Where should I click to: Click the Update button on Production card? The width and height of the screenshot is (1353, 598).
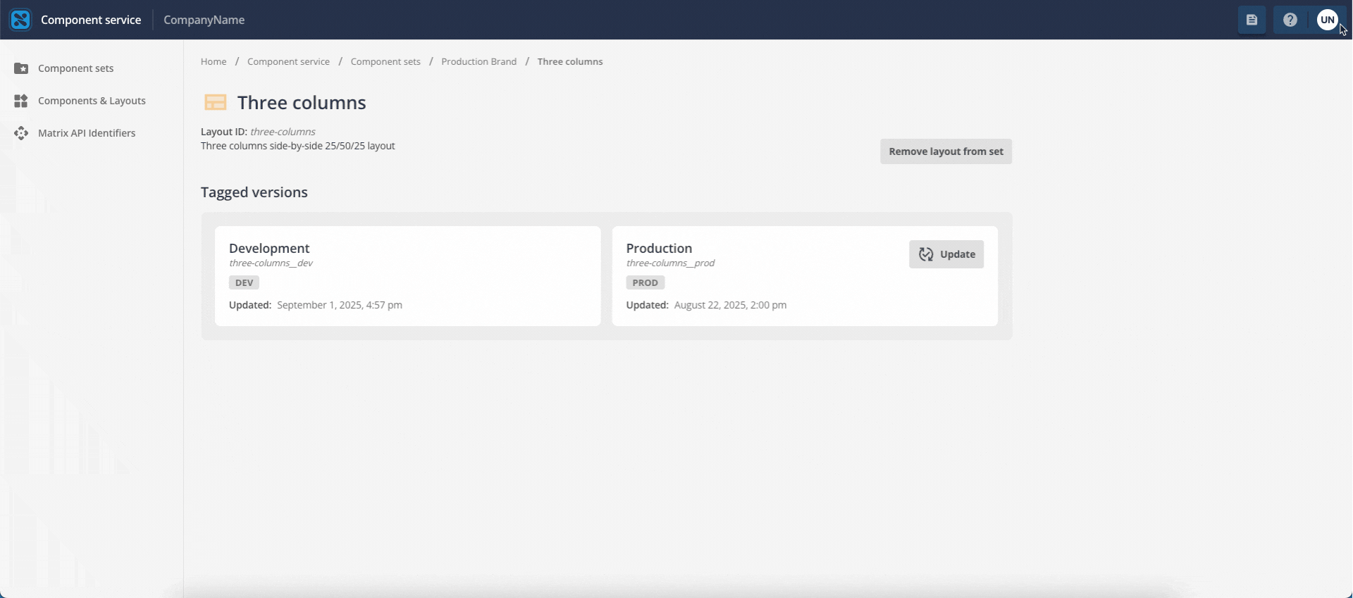[946, 254]
